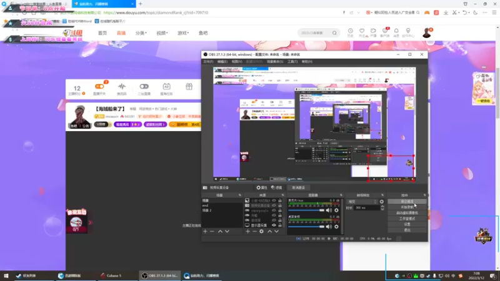This screenshot has width=500, height=281.
Task: Open source properties gear in sources toolbar
Action: click(261, 231)
